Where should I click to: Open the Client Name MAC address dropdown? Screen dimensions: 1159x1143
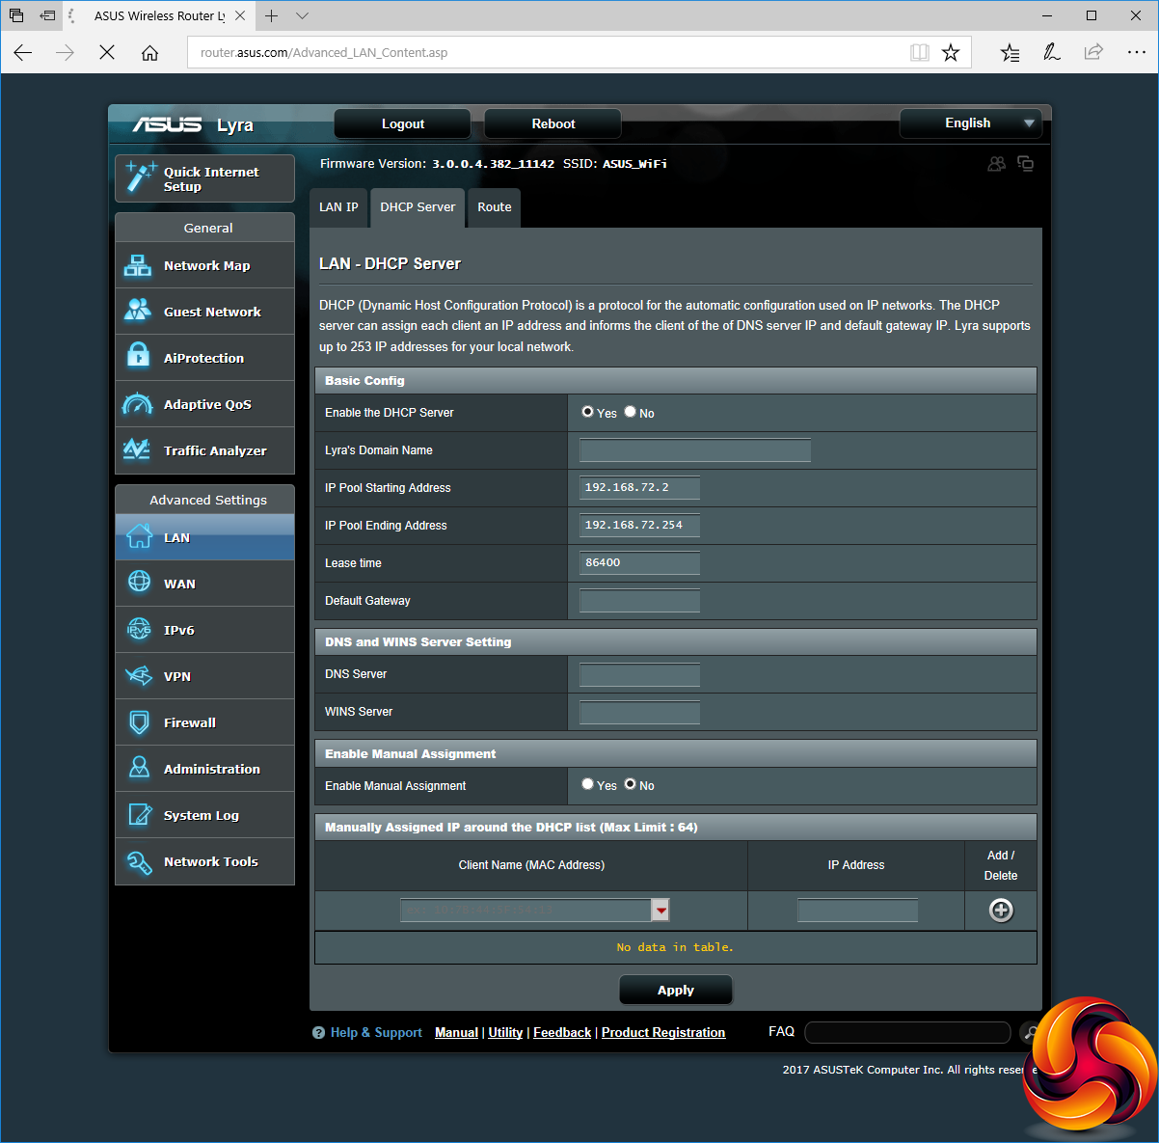tap(660, 910)
